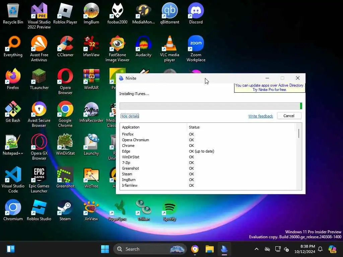Minimize the Ninite window

pyautogui.click(x=267, y=78)
